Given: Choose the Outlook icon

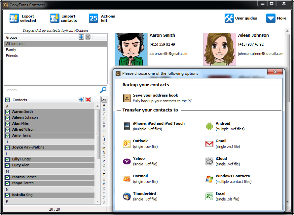Looking at the screenshot, I should click(127, 144).
